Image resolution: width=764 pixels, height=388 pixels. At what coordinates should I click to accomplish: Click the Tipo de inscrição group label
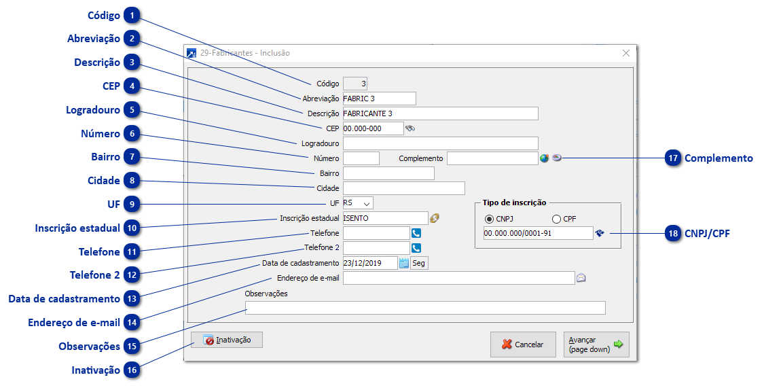pos(515,202)
